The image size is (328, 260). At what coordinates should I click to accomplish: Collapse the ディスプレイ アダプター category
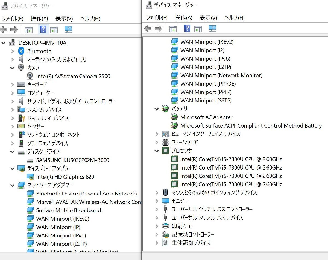coord(12,168)
